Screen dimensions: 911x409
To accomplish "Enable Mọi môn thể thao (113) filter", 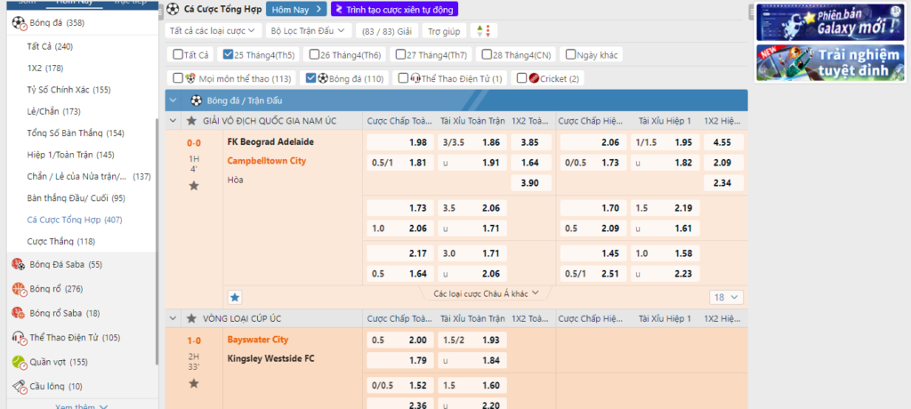I will (178, 78).
